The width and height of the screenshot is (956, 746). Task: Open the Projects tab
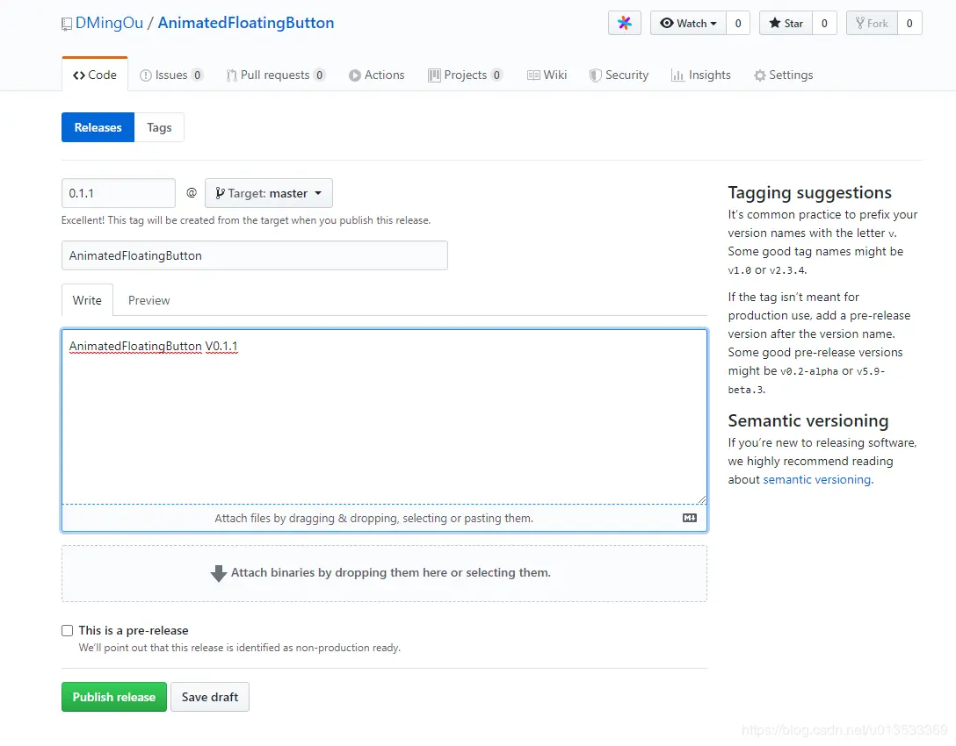click(x=465, y=75)
